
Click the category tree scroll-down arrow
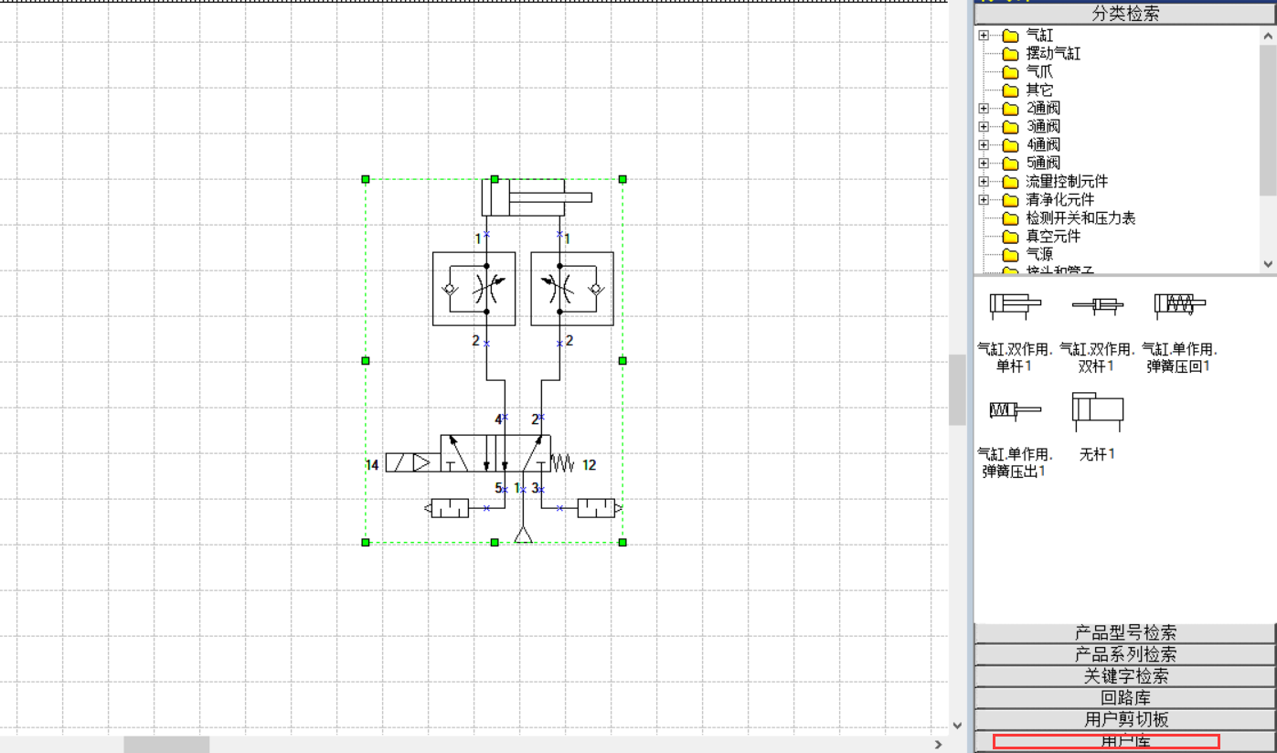point(1268,263)
